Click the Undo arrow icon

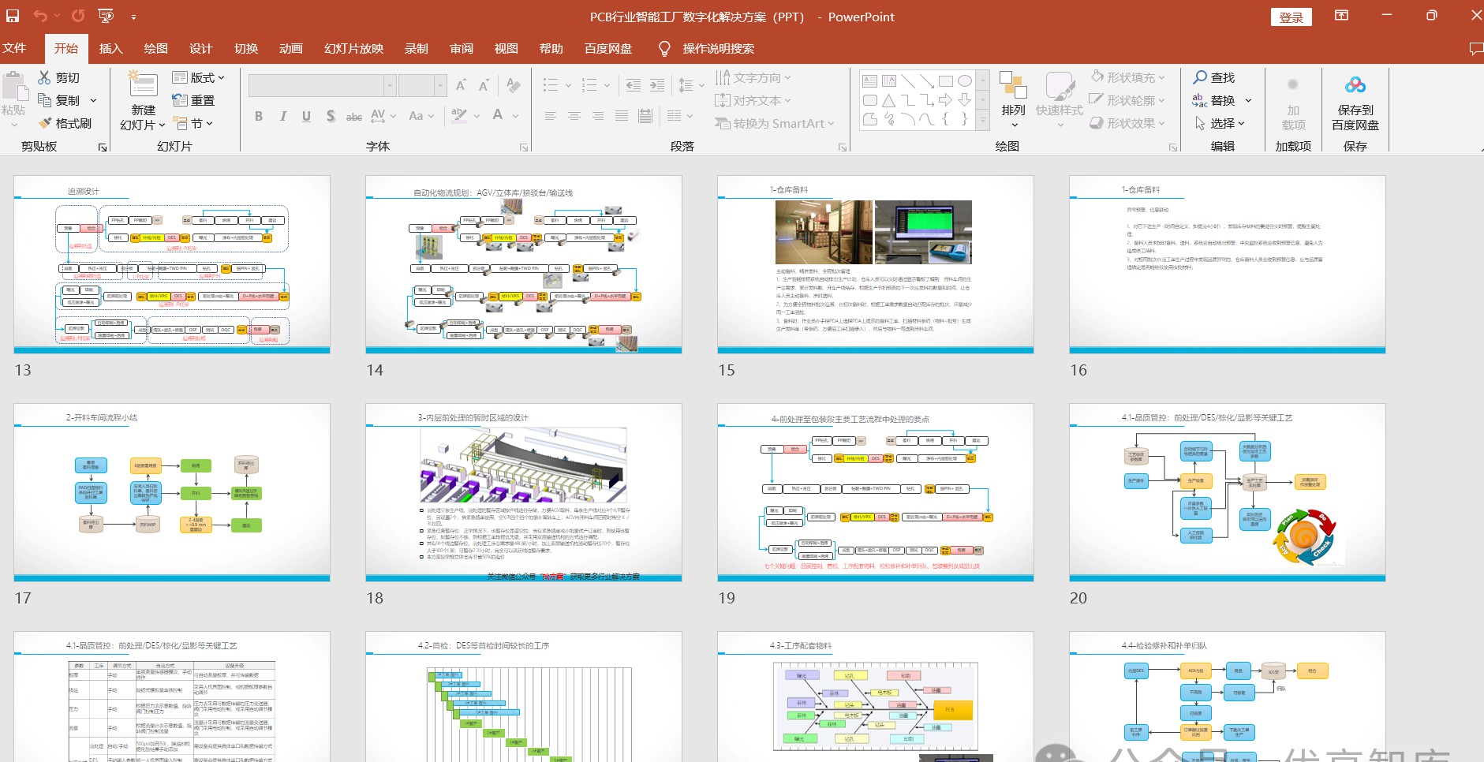click(x=40, y=16)
